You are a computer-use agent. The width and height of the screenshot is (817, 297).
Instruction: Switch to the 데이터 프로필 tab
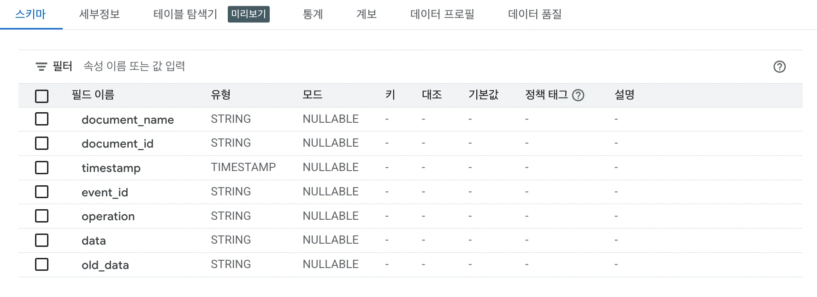click(x=442, y=14)
